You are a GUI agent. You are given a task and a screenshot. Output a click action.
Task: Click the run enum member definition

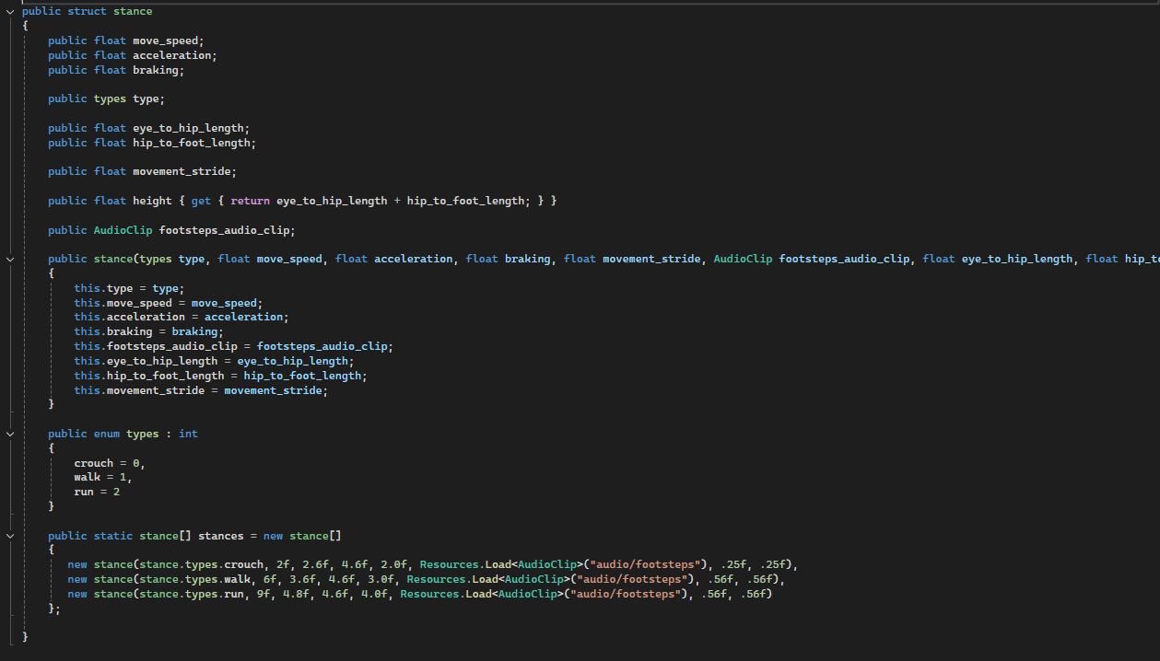(84, 492)
